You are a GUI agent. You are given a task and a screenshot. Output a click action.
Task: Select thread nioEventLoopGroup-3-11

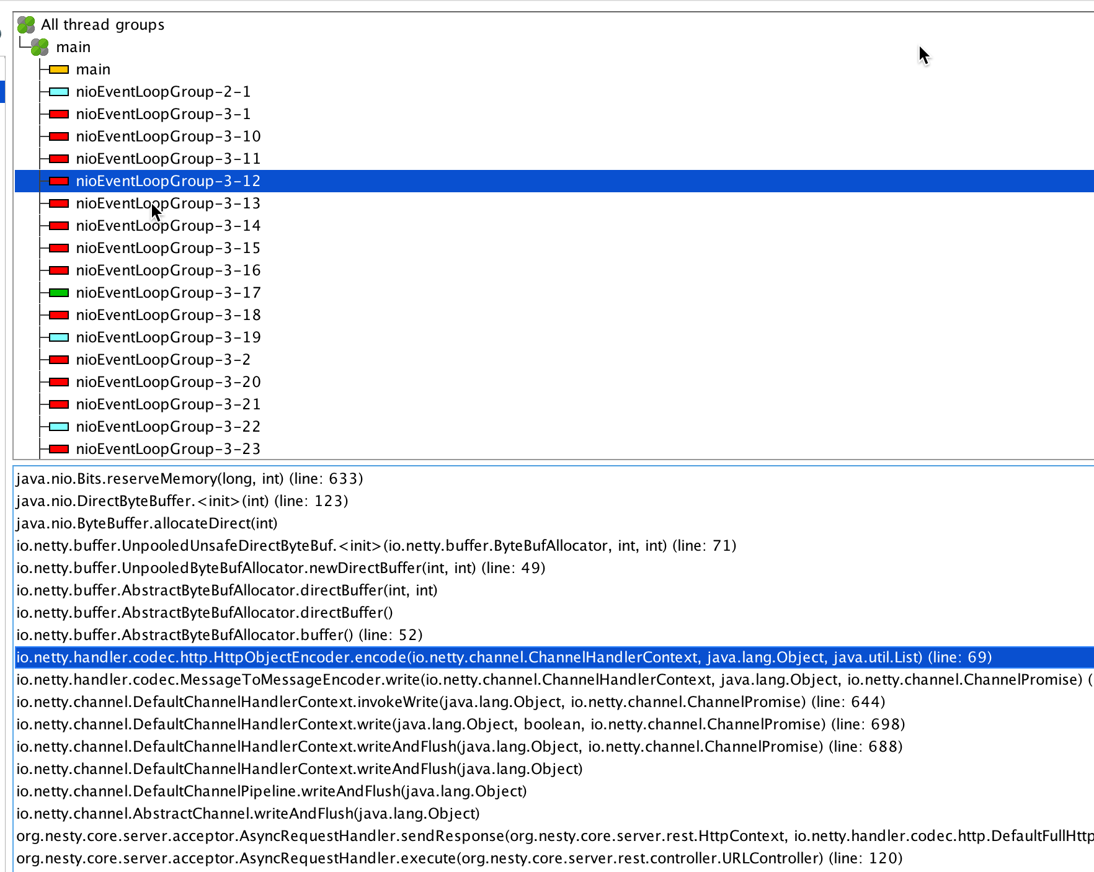[x=168, y=159]
